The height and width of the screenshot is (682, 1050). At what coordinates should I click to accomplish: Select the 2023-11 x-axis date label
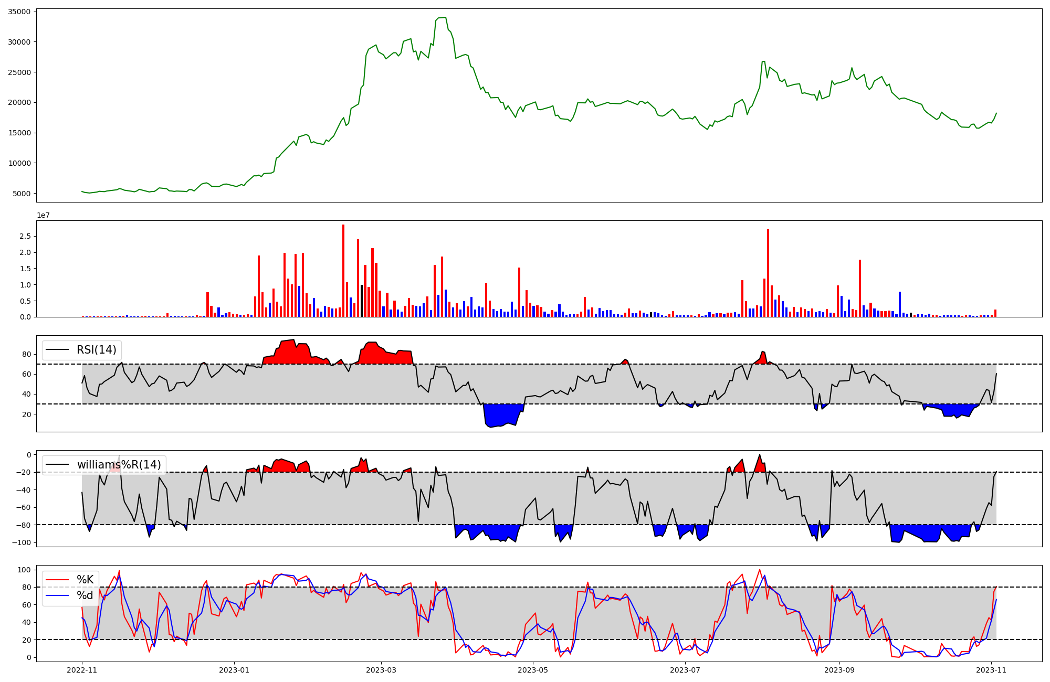(991, 670)
